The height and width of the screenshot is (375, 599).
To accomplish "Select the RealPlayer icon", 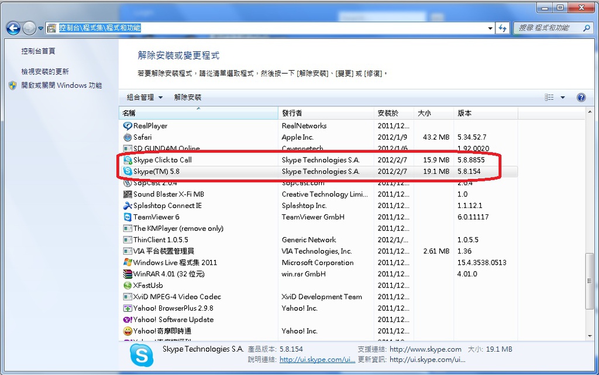I will click(x=127, y=126).
